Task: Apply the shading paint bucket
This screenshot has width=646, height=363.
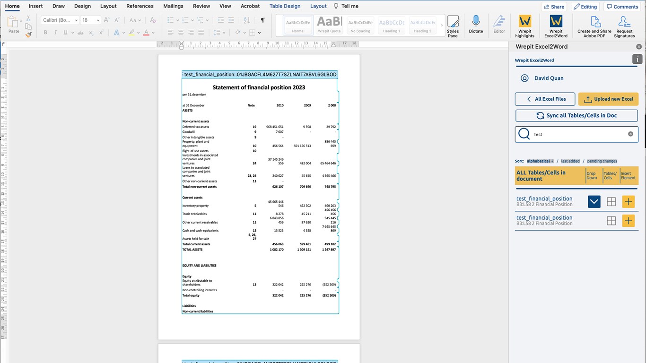Action: (238, 33)
